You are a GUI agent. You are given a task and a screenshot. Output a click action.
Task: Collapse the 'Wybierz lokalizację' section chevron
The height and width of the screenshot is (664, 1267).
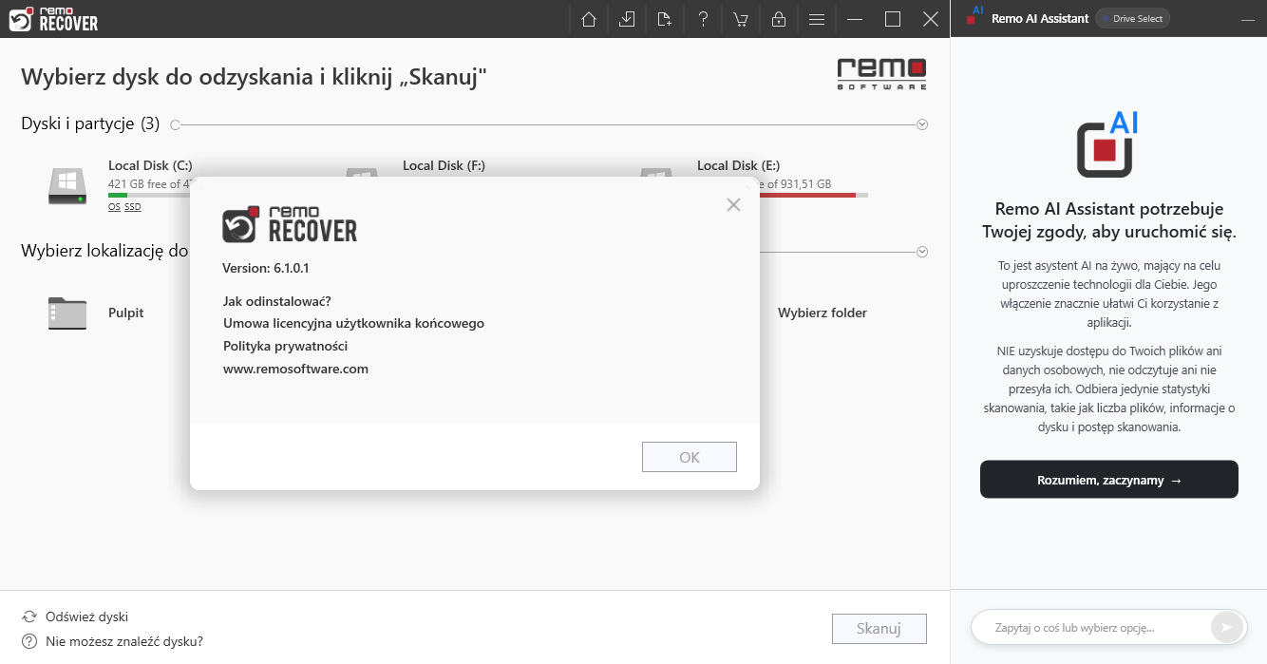922,252
